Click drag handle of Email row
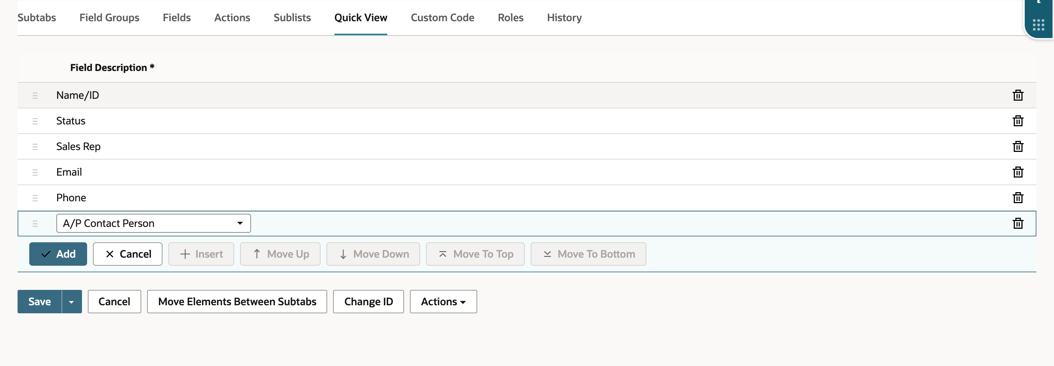This screenshot has height=366, width=1054. [35, 172]
